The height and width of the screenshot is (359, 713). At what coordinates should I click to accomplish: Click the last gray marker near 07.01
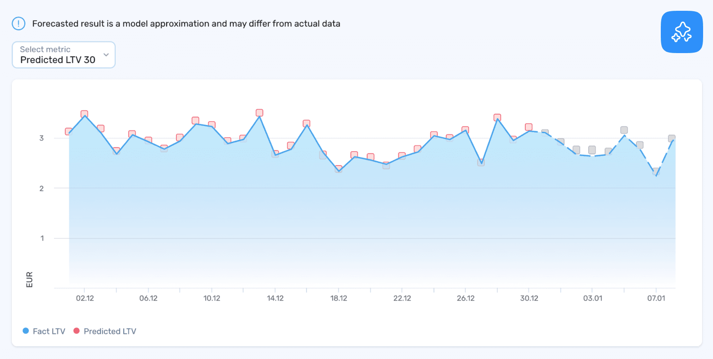[x=672, y=137]
